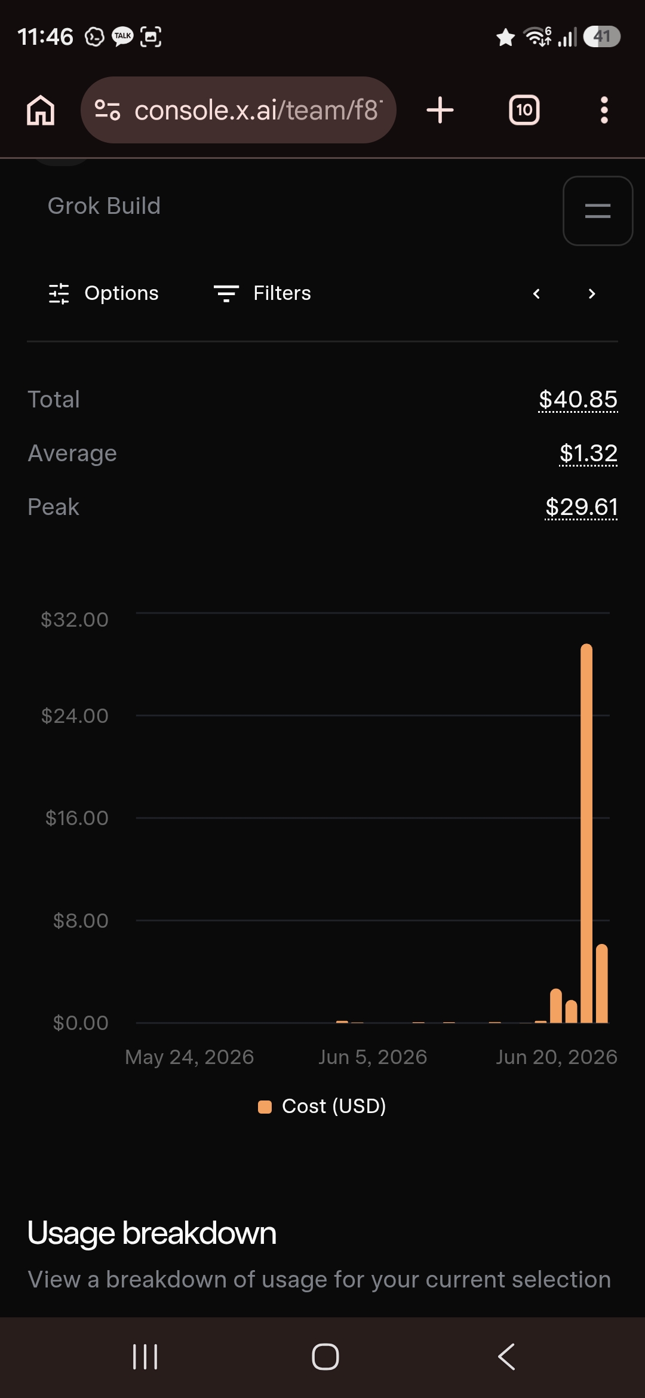
Task: Click the Total $40.85 value
Action: coord(578,399)
